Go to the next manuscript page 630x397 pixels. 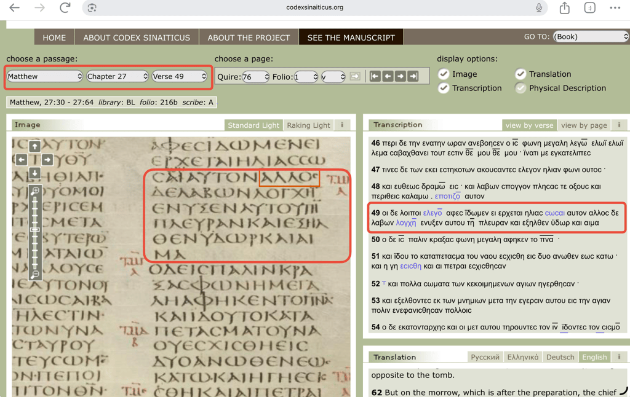pyautogui.click(x=400, y=76)
